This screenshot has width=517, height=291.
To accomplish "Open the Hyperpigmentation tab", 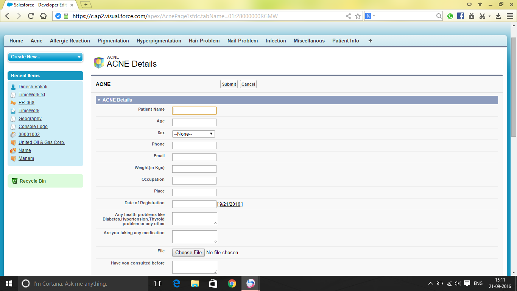I will pos(159,41).
